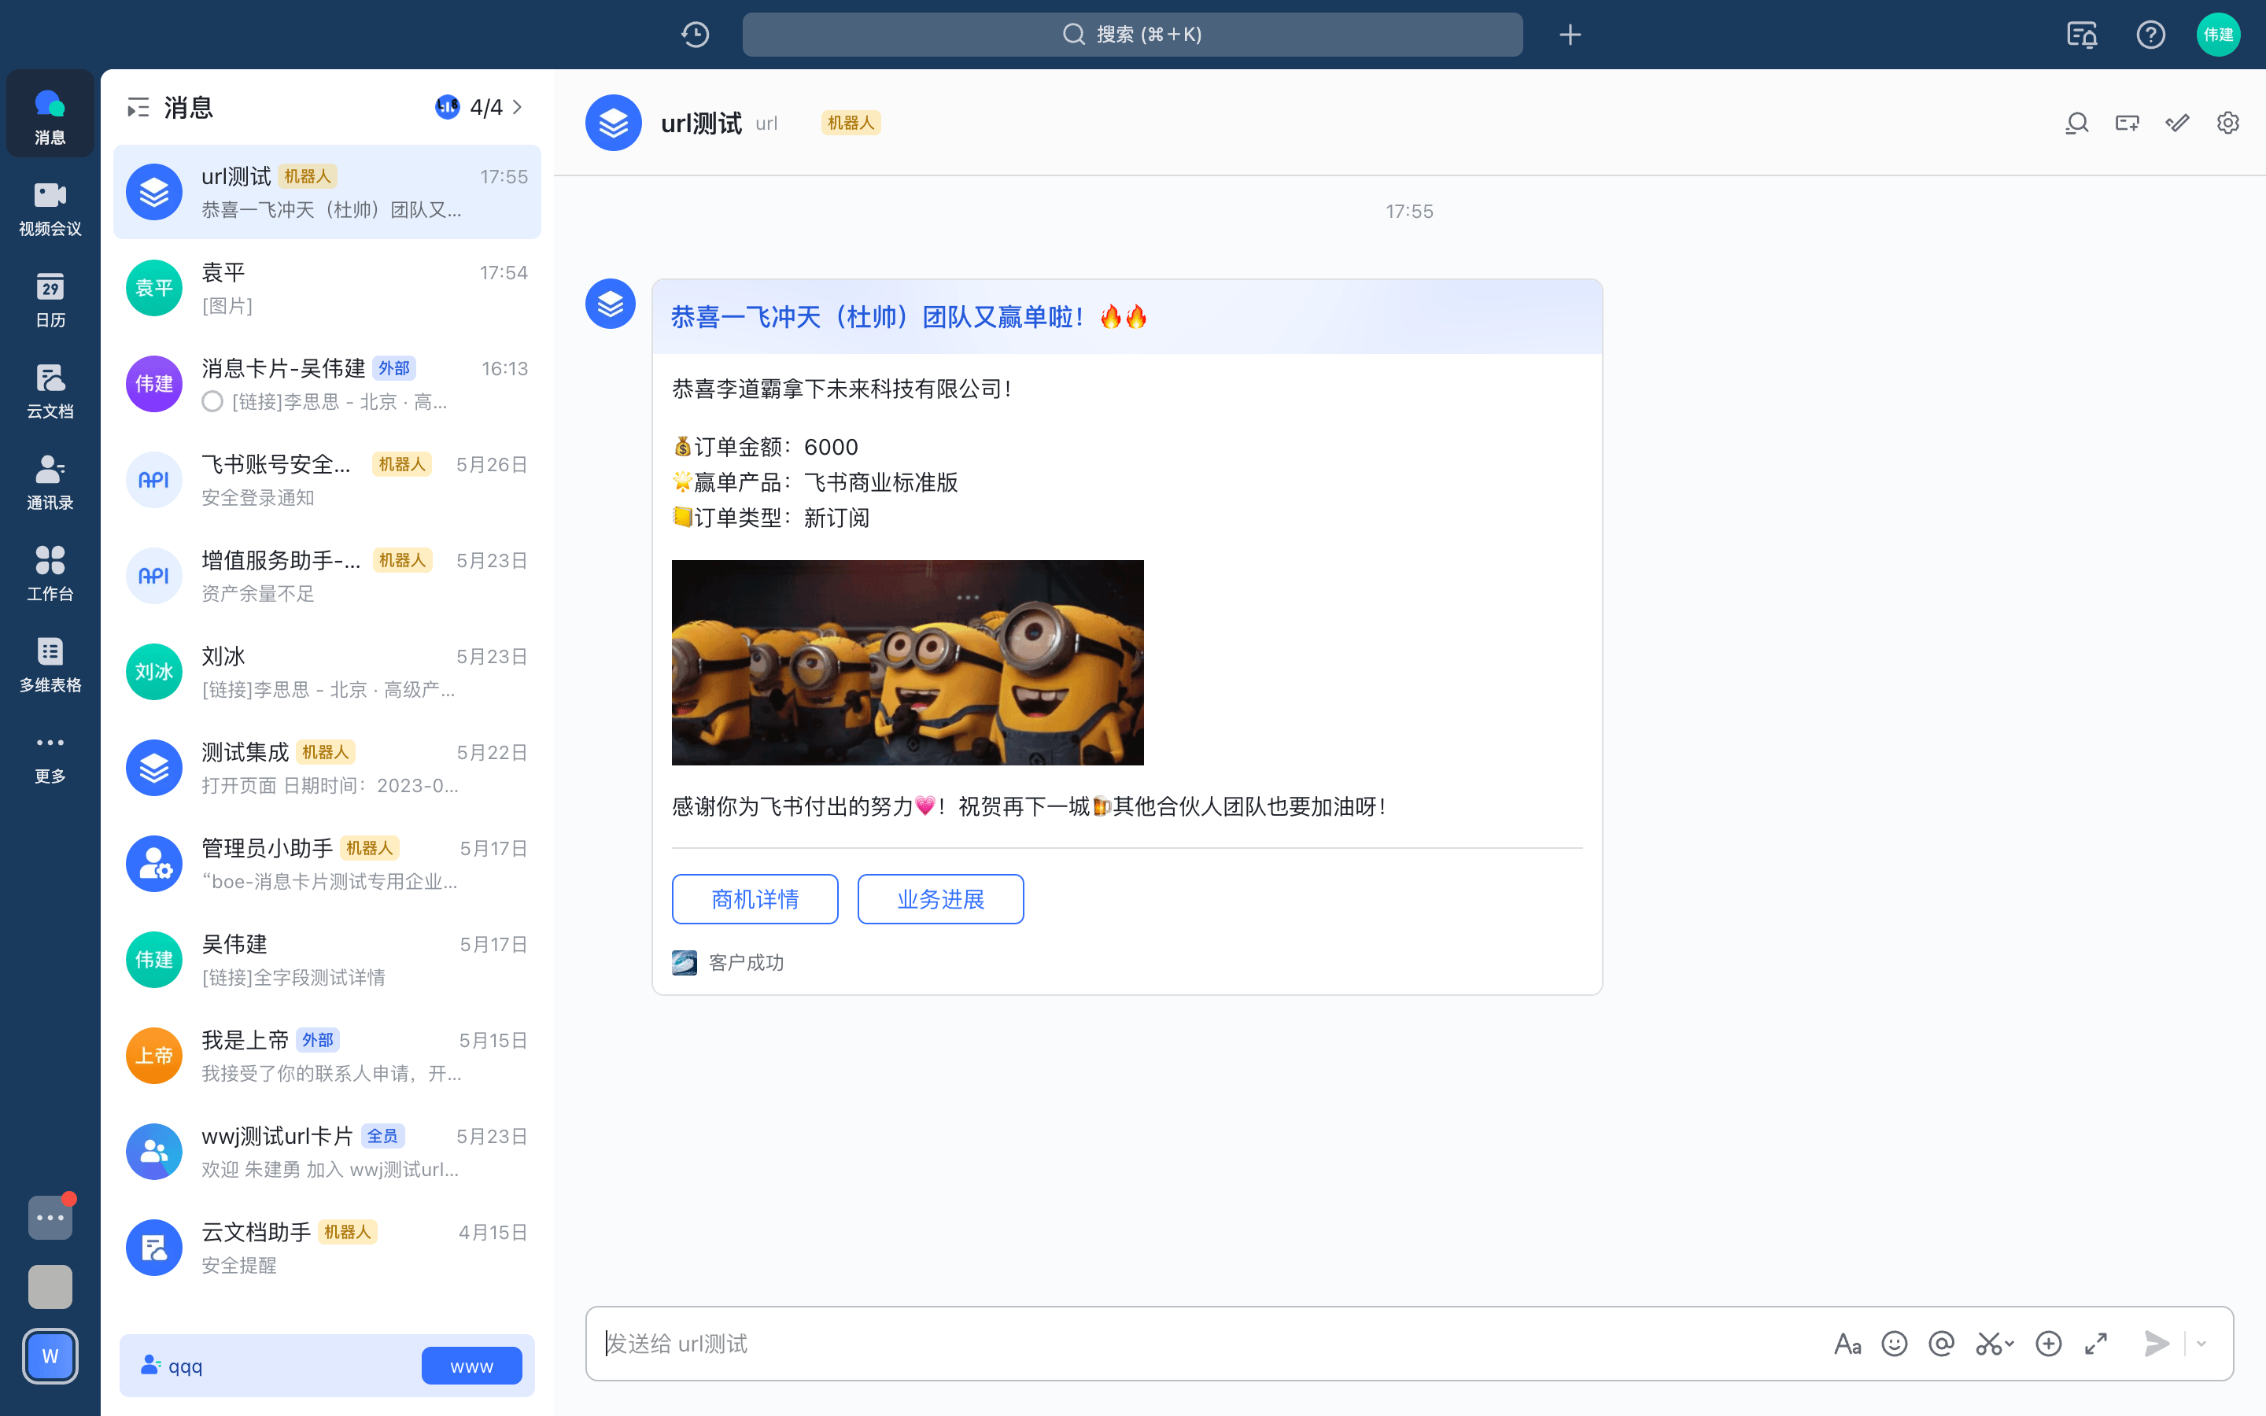The height and width of the screenshot is (1416, 2266).
Task: Click the card title 恭喜一飞冲天（杜帅）团队又赢单啦
Action: point(908,318)
